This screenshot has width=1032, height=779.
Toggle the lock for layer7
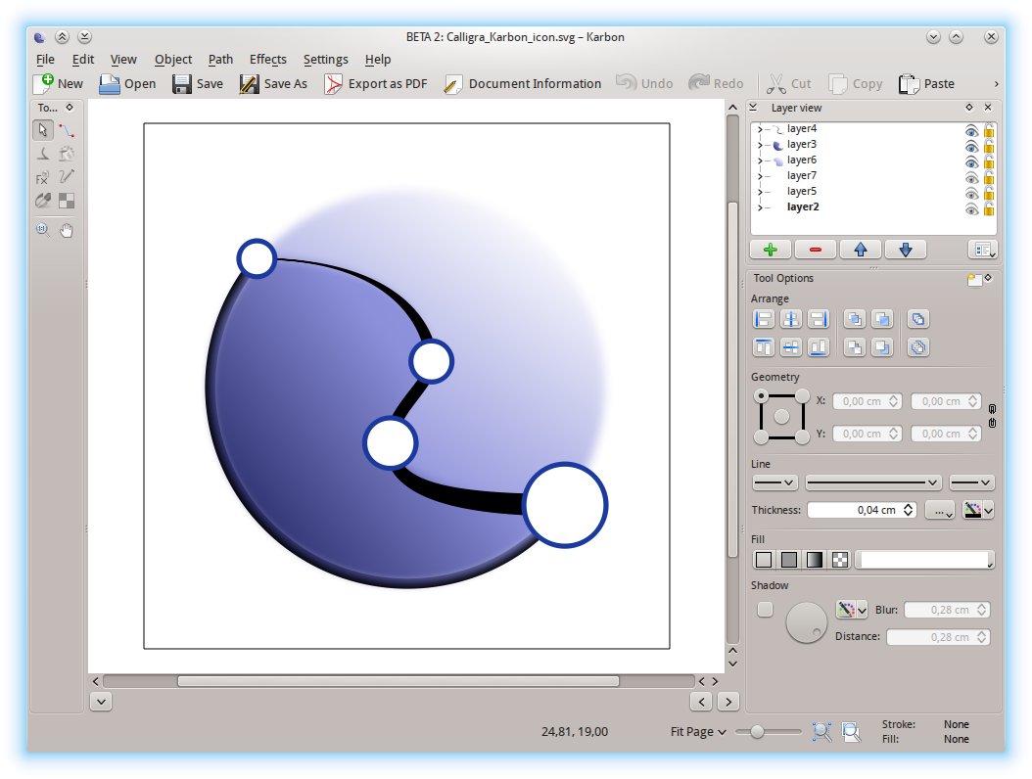point(989,177)
